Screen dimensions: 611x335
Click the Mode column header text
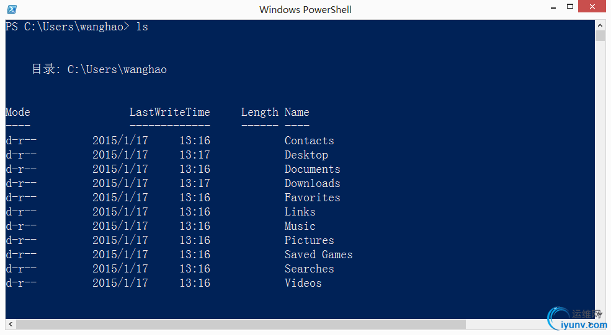pos(17,112)
